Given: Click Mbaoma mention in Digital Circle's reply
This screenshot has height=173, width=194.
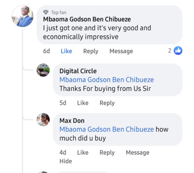Looking at the screenshot, I should click(x=106, y=80).
